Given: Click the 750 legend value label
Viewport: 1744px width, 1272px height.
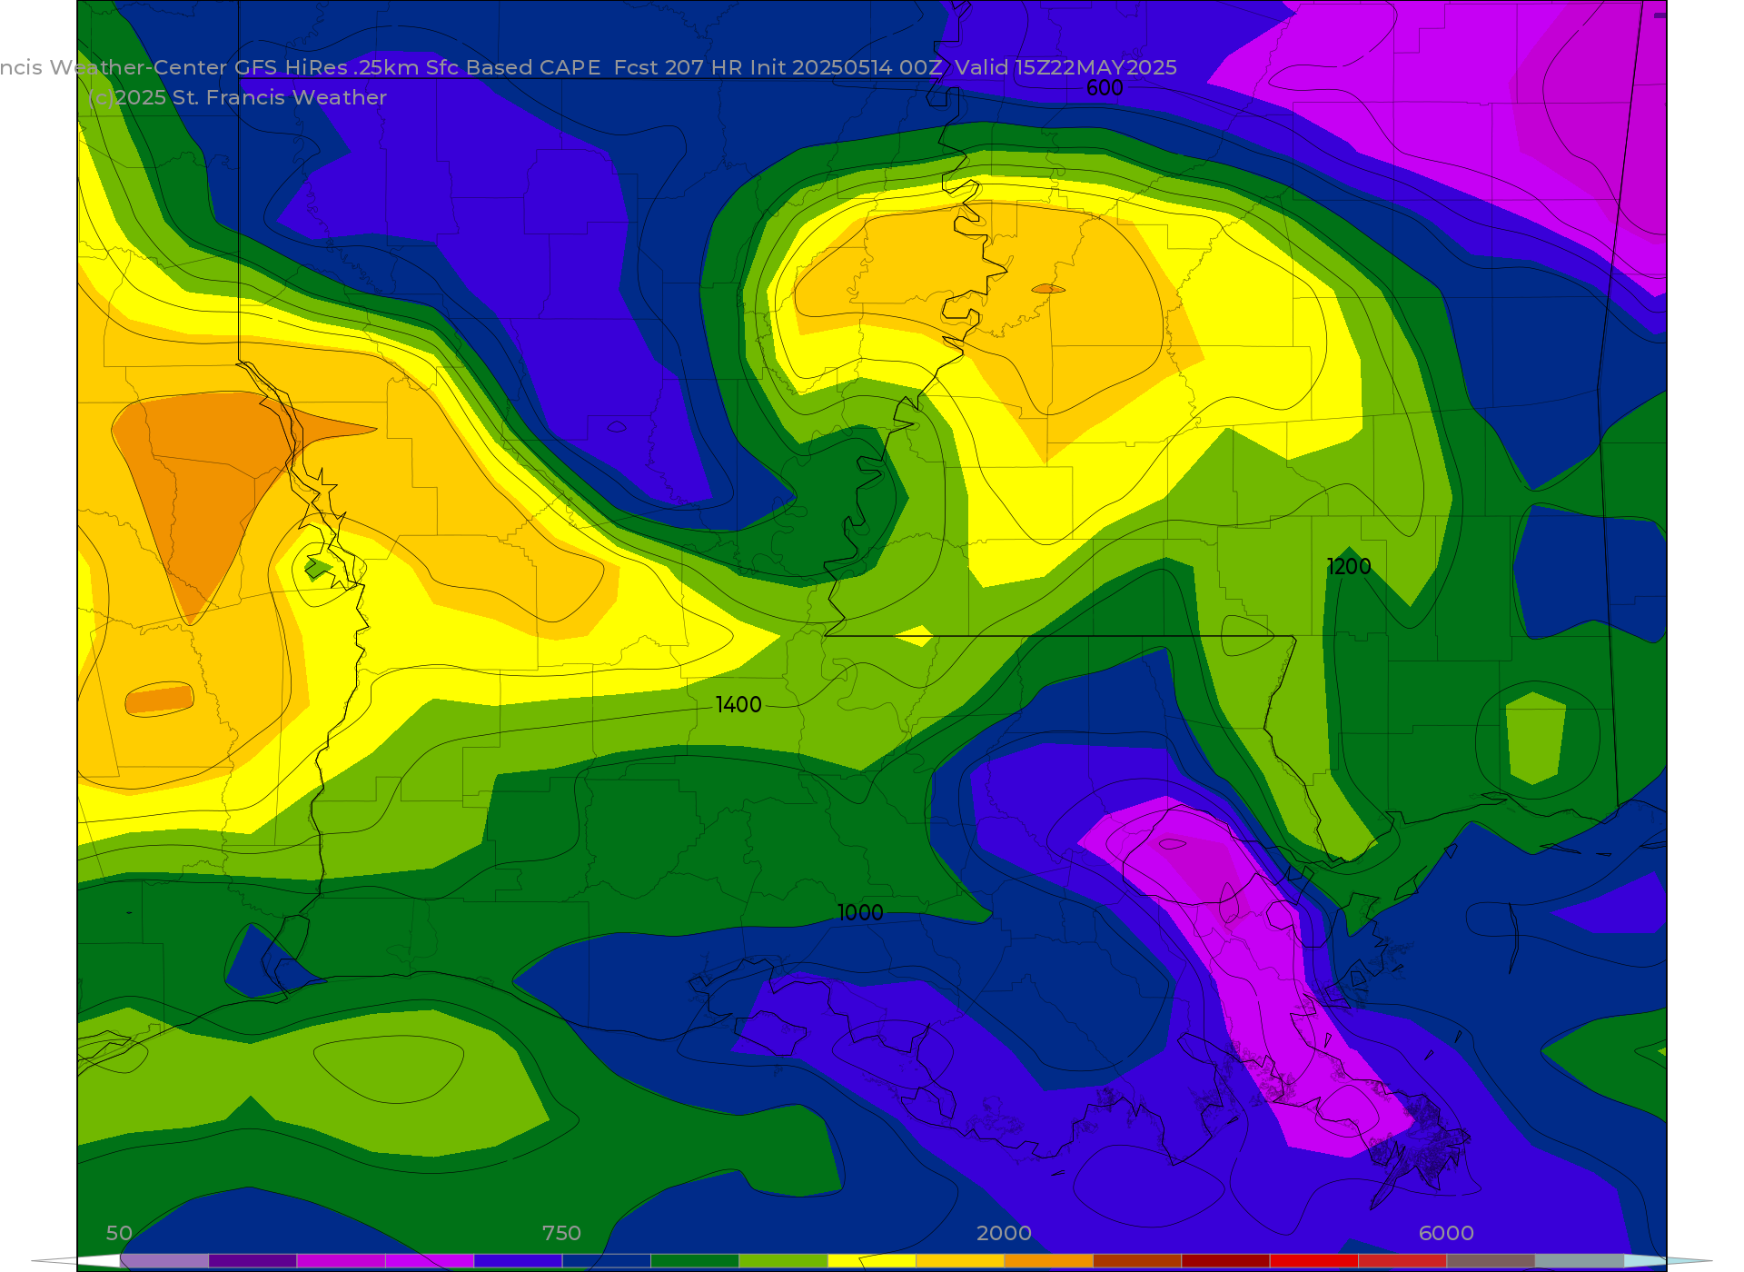Looking at the screenshot, I should pos(561,1233).
